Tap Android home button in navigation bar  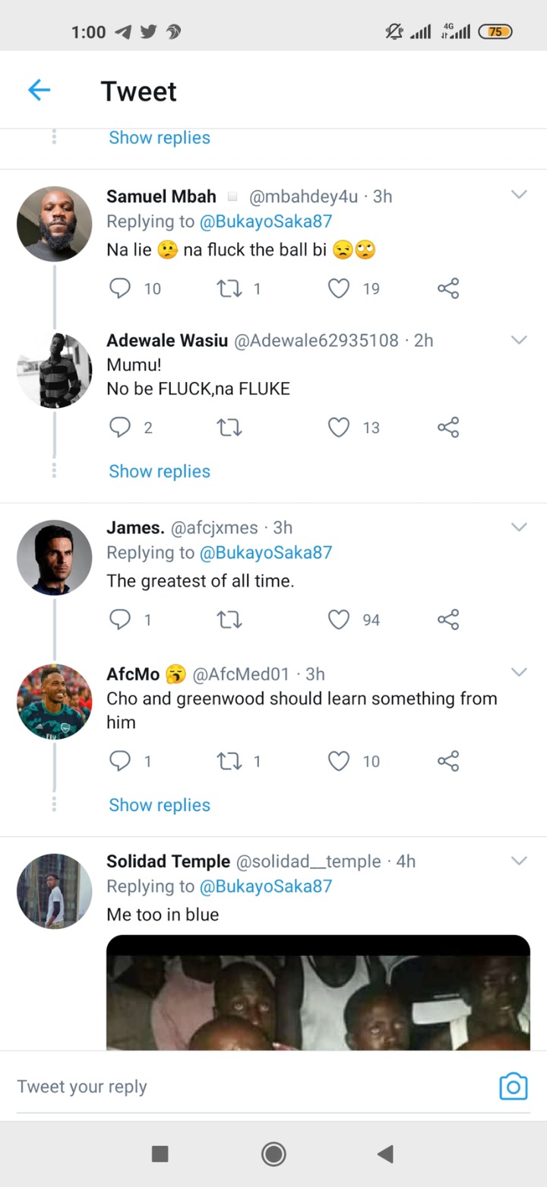click(x=273, y=1154)
